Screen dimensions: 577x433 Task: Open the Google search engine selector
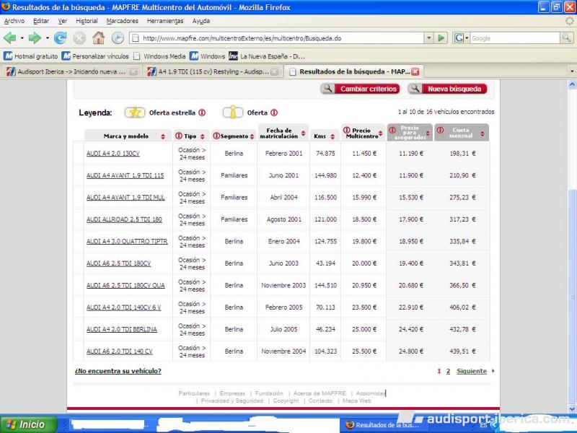(x=461, y=38)
